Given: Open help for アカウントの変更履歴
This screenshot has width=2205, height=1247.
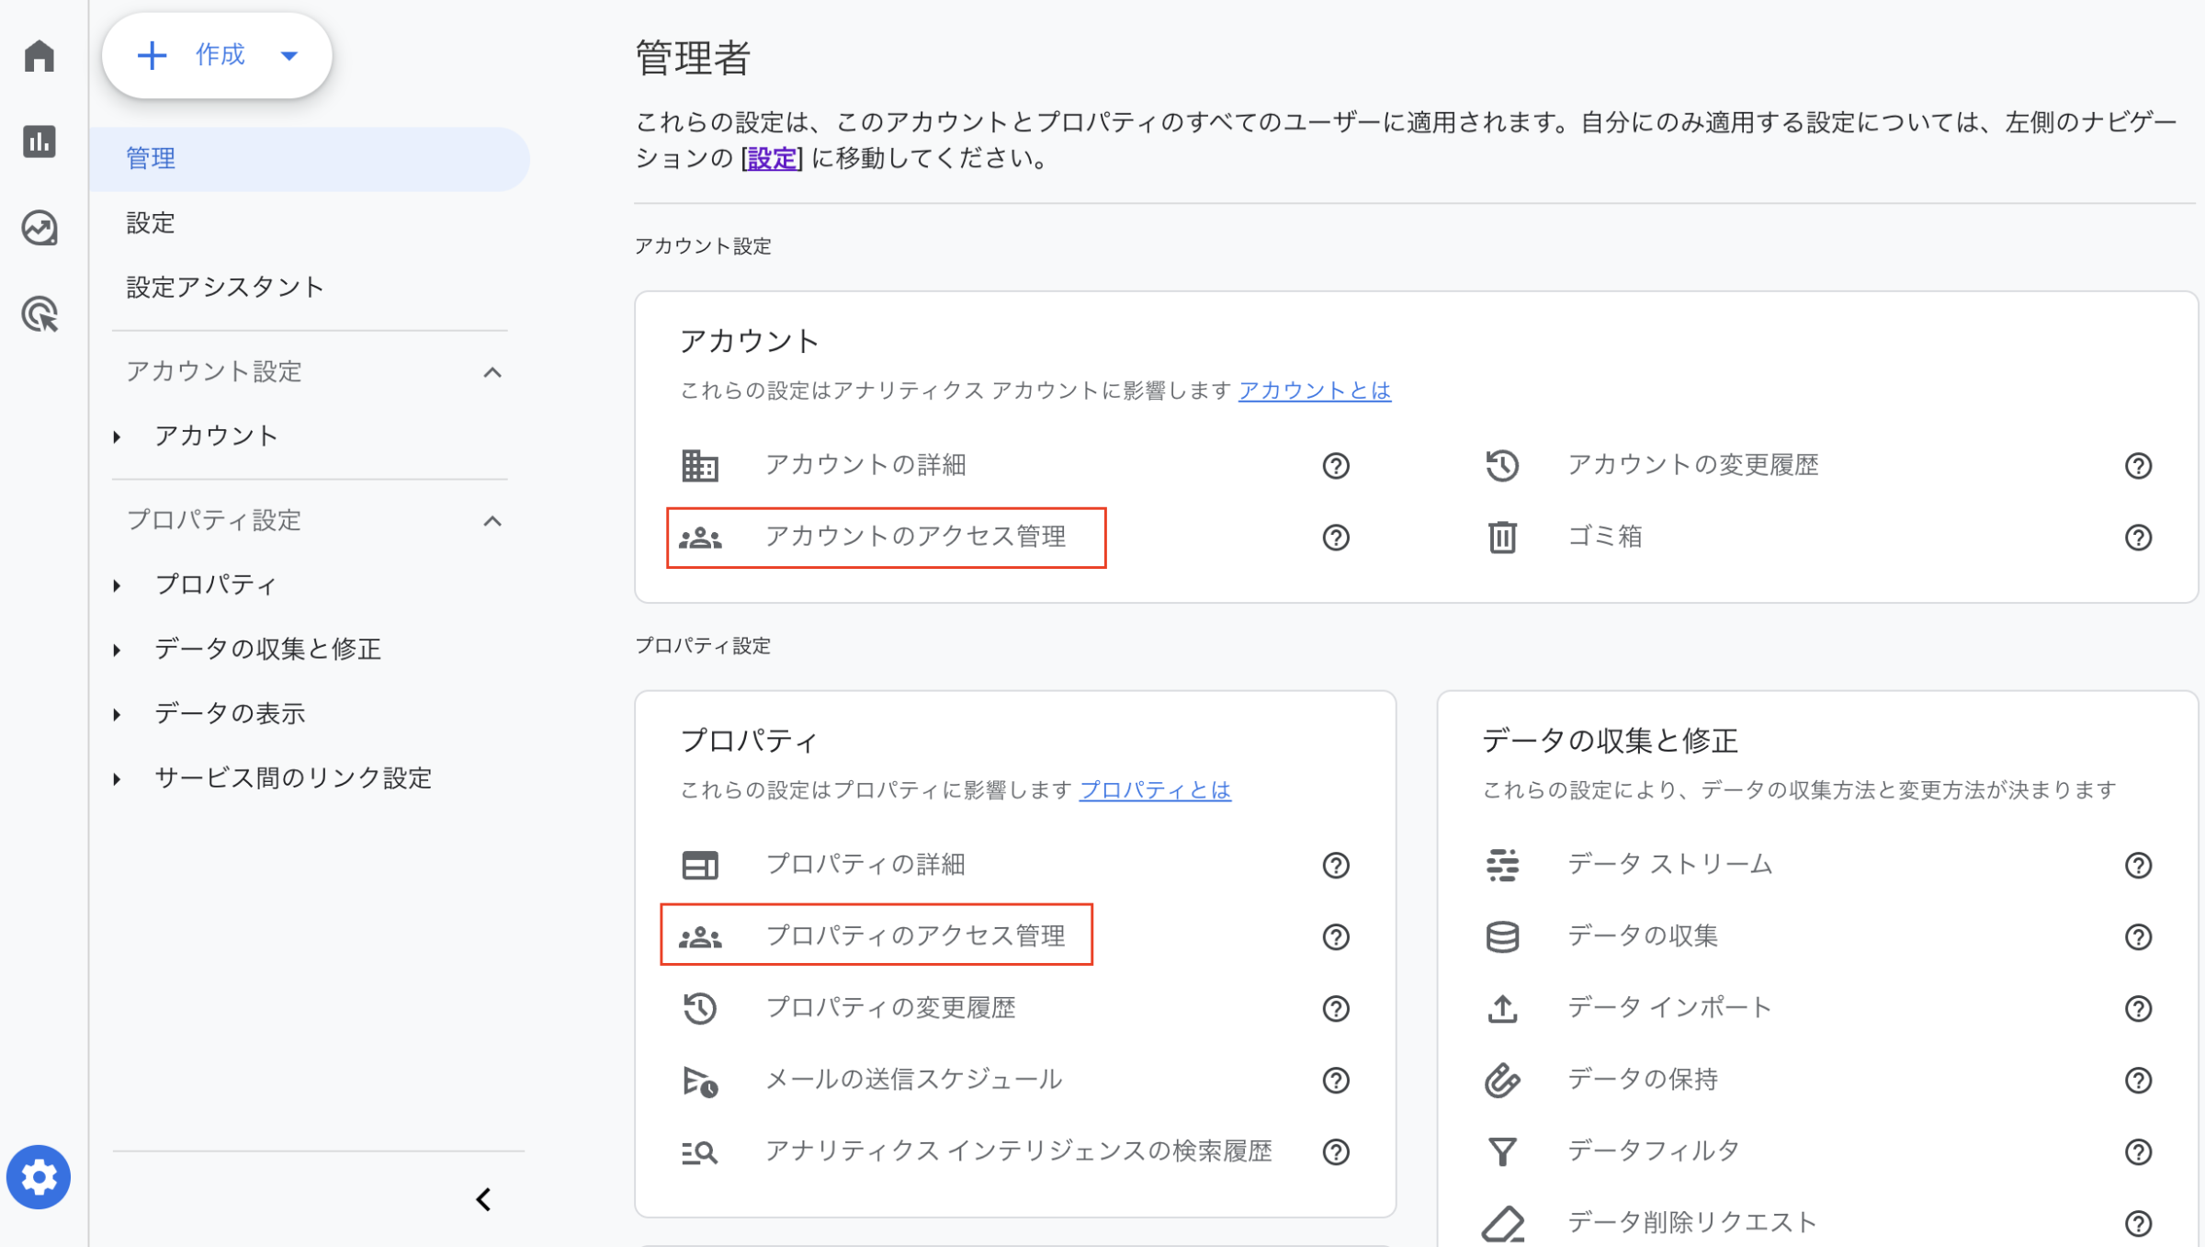Looking at the screenshot, I should coord(2138,466).
